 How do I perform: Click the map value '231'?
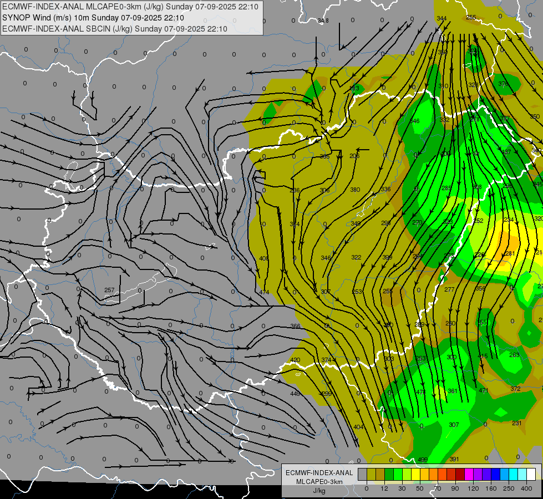point(517,423)
